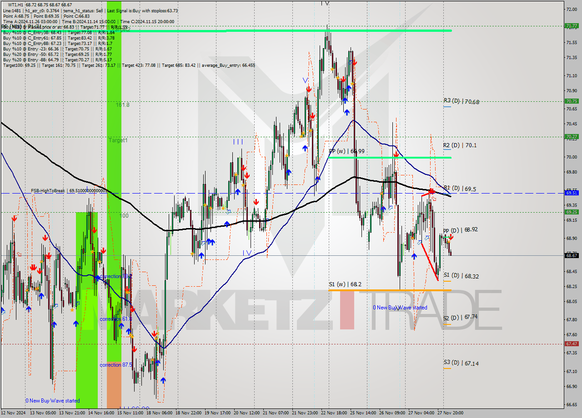Click the 'correction 87.5' label

(117, 365)
